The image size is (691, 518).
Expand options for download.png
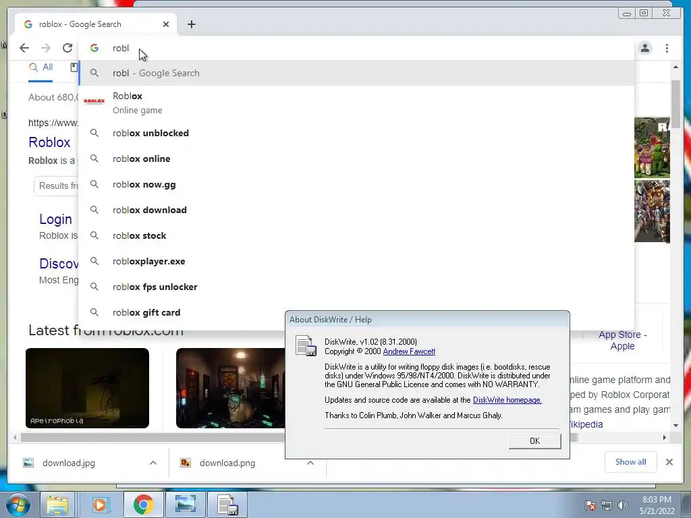pos(310,463)
